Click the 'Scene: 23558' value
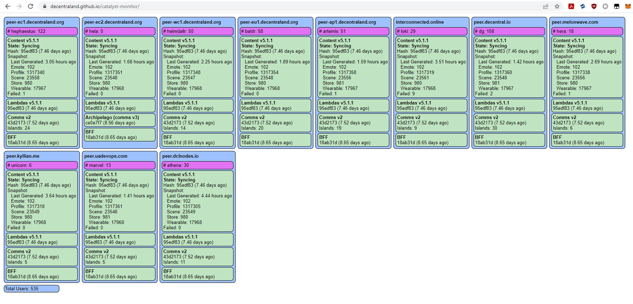 (25, 78)
